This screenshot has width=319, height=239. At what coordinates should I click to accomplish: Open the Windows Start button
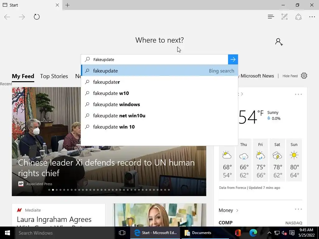click(x=7, y=233)
